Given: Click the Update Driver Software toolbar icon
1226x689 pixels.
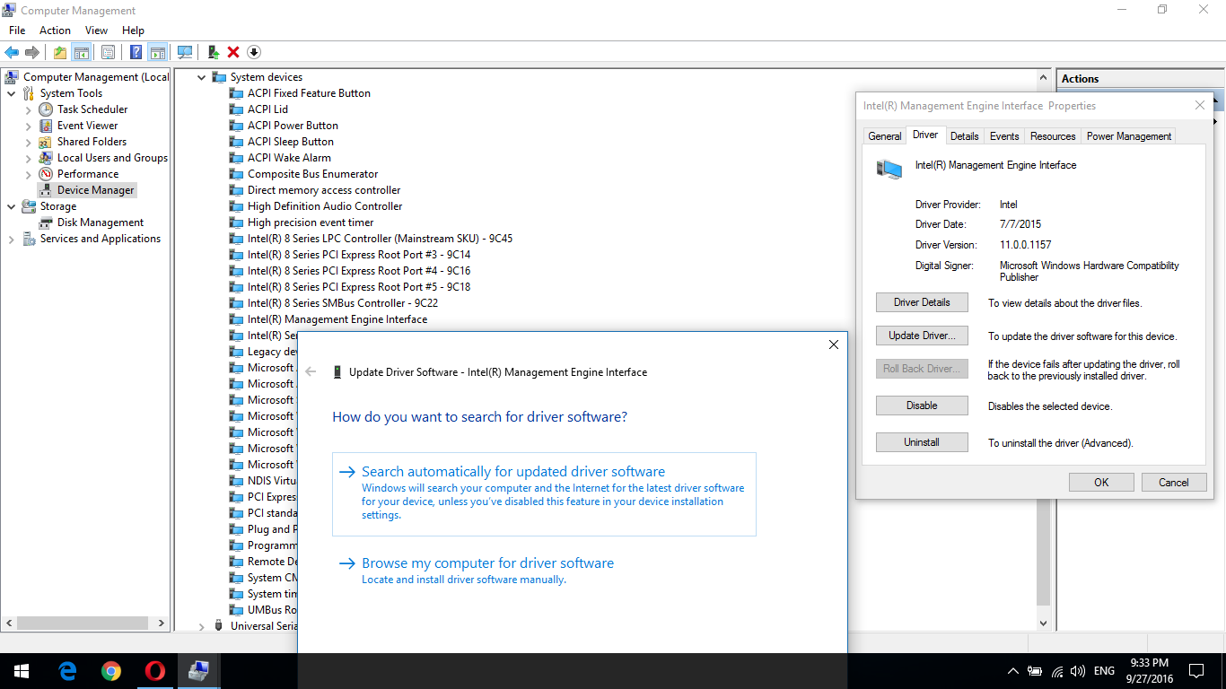Looking at the screenshot, I should [x=214, y=52].
